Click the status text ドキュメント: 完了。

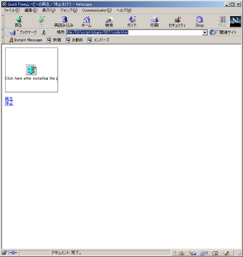click(x=67, y=253)
